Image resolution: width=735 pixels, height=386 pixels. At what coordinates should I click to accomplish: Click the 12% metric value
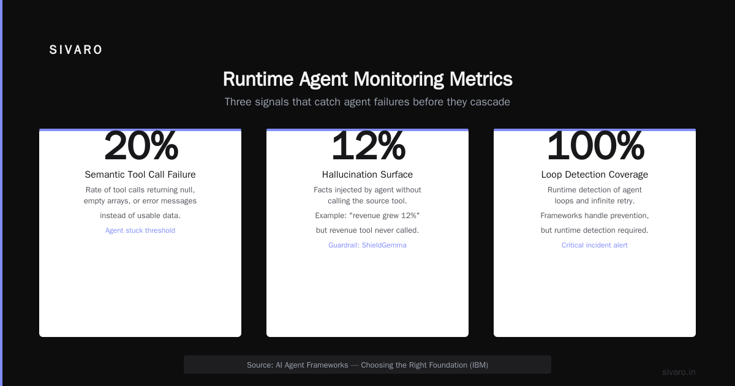[368, 147]
